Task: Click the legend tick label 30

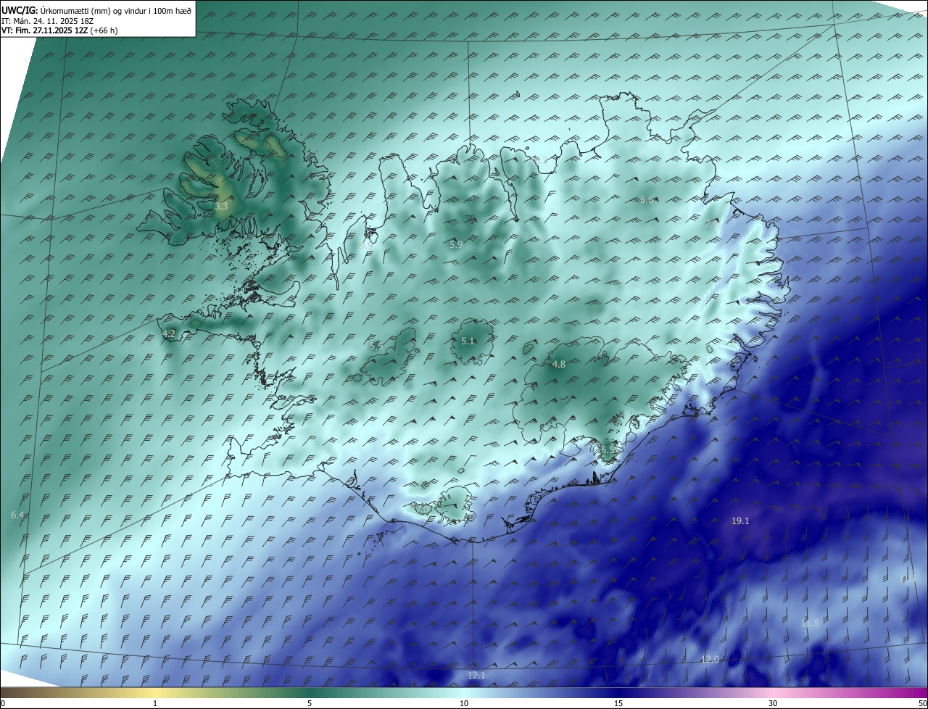Action: [773, 703]
